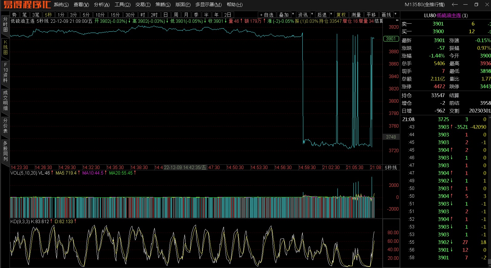Open the 帮助(H) menu

point(234,5)
